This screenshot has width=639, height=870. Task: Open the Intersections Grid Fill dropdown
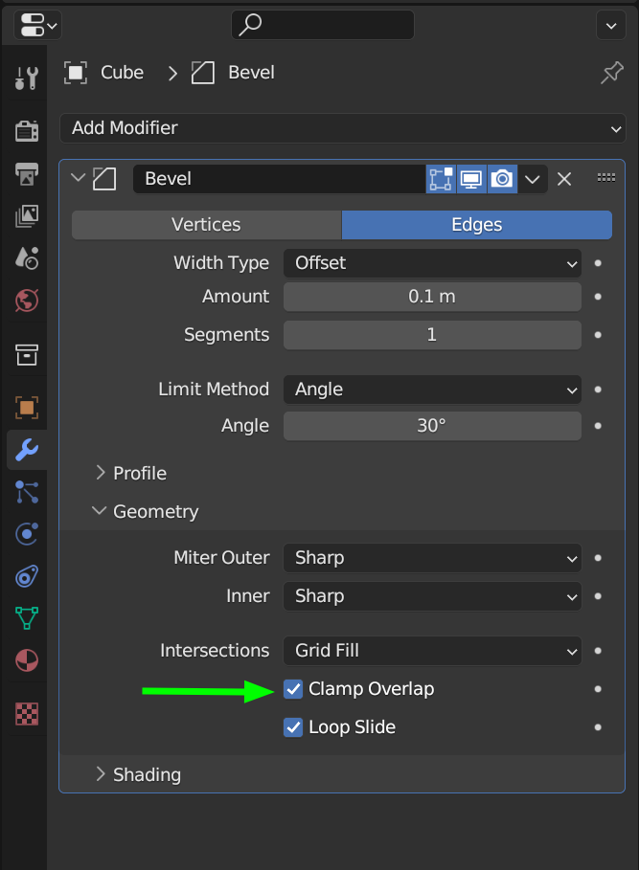point(432,651)
